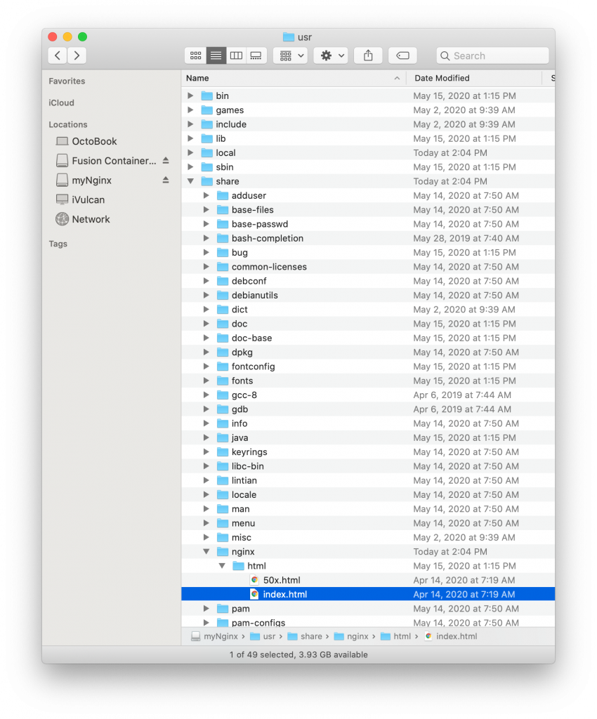
Task: Open iVulcan in the sidebar
Action: tap(88, 199)
